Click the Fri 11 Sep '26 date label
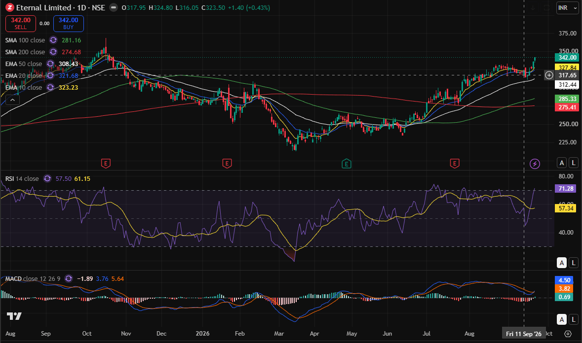The width and height of the screenshot is (582, 343). pyautogui.click(x=524, y=334)
